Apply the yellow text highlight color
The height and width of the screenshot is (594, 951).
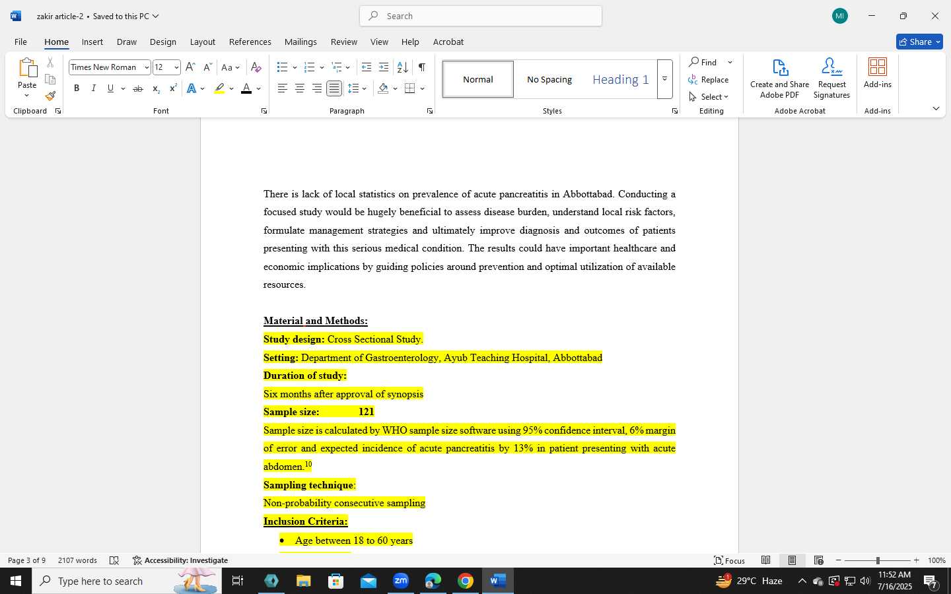pos(219,88)
